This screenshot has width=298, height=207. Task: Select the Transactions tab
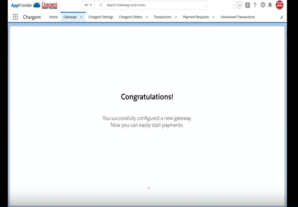tap(162, 17)
